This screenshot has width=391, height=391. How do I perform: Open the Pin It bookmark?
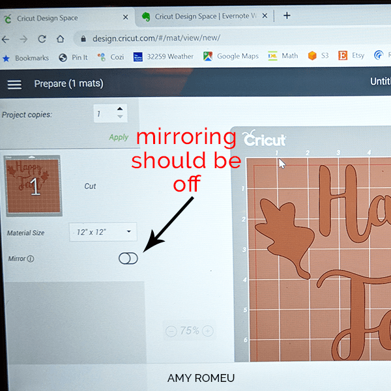pos(73,57)
